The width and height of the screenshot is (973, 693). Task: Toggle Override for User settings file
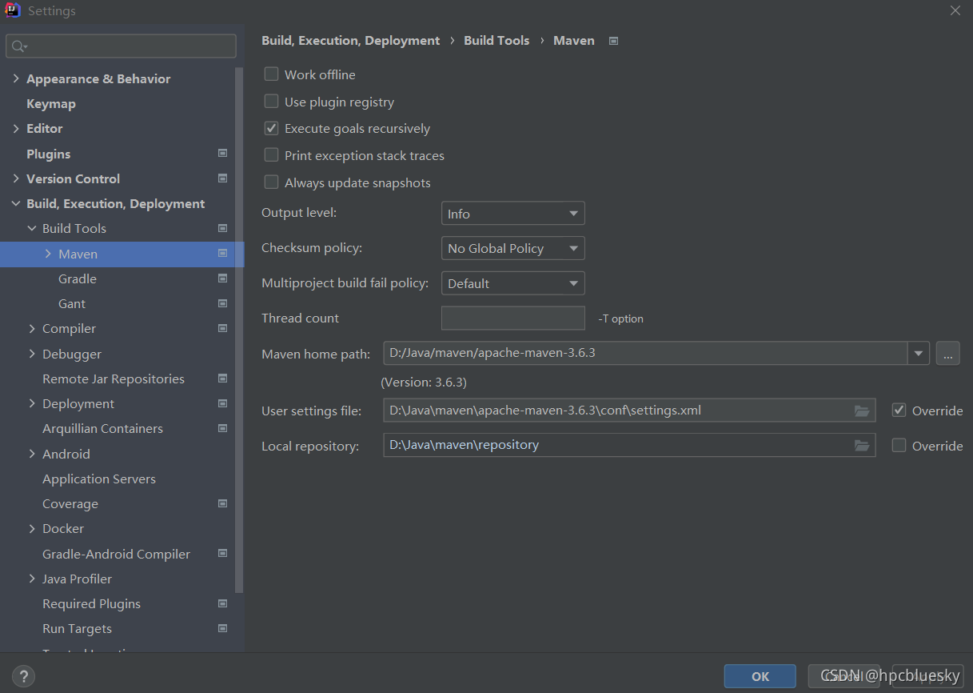899,411
